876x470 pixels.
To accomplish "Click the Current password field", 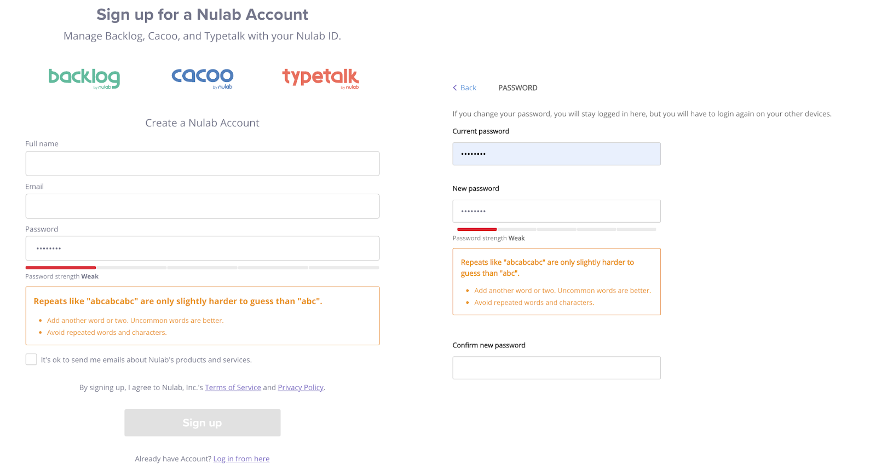I will coord(556,154).
